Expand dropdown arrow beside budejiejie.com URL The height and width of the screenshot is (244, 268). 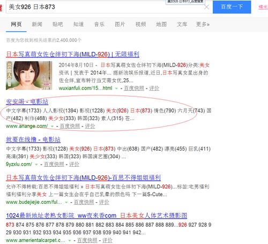[66, 202]
